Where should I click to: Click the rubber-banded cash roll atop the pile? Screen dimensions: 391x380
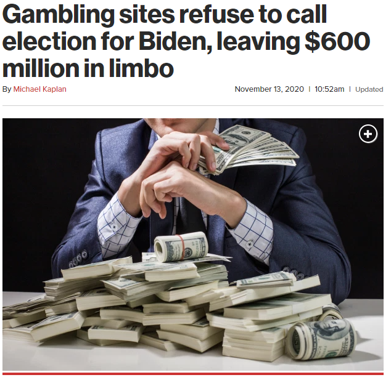click(181, 247)
